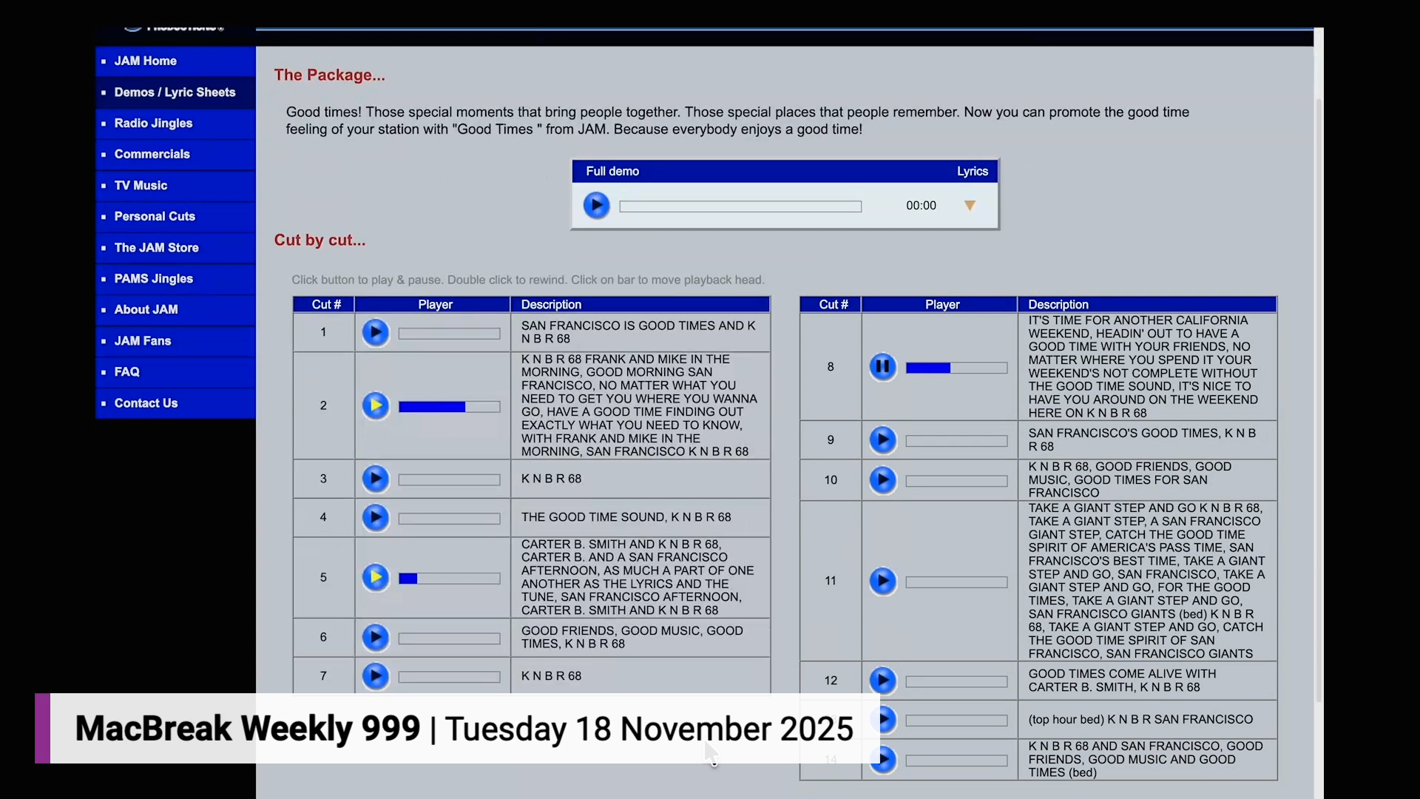Visit the Contact Us page
This screenshot has width=1420, height=799.
pos(146,403)
